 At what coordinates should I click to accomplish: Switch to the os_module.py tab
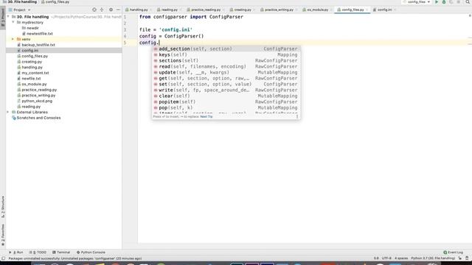click(x=317, y=10)
